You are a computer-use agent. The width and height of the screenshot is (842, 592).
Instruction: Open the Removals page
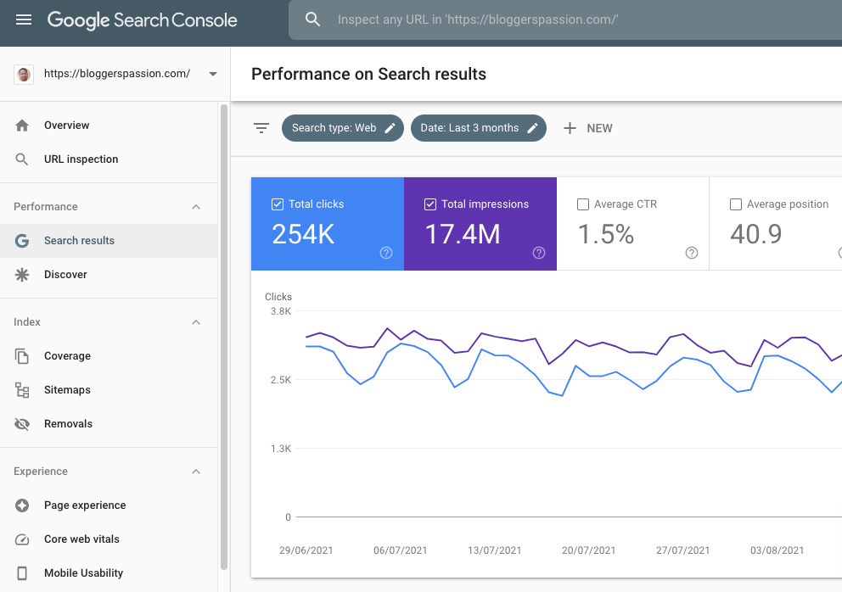[109, 424]
